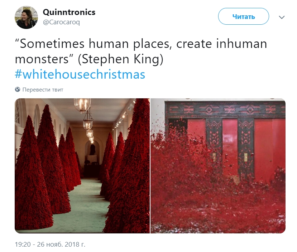
Task: Click the Перевести твит link
Action: [43, 89]
